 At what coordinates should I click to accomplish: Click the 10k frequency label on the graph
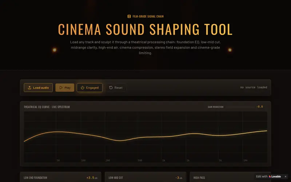(x=245, y=160)
